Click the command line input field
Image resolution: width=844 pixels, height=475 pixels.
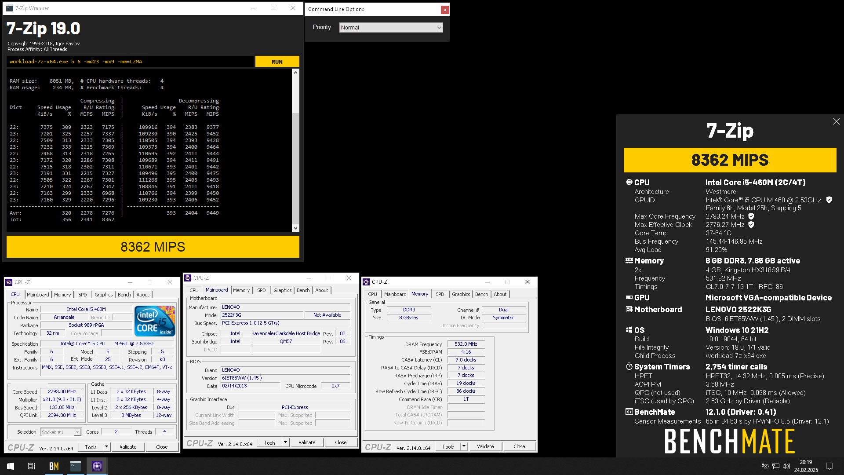(130, 62)
